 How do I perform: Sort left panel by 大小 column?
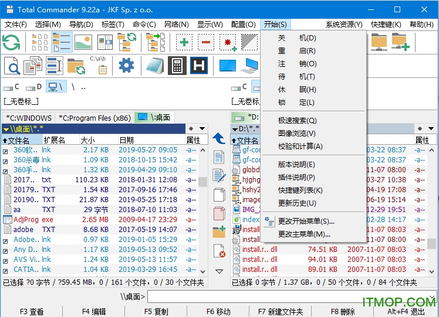coord(99,140)
